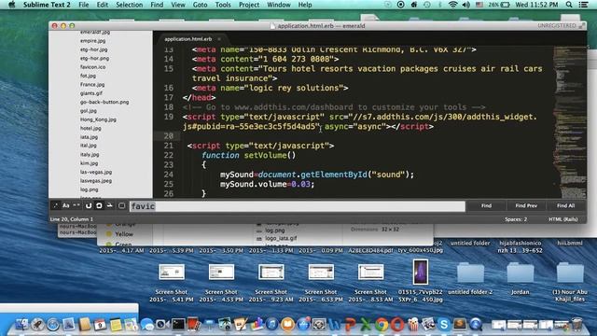Click Spaces: 2 indentation setting in status bar
This screenshot has width=597, height=336.
click(516, 219)
